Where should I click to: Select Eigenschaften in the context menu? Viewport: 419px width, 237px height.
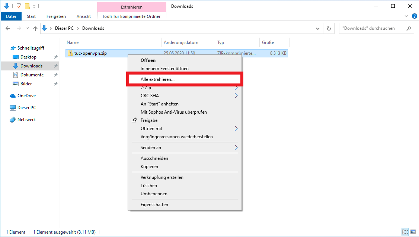coord(154,205)
